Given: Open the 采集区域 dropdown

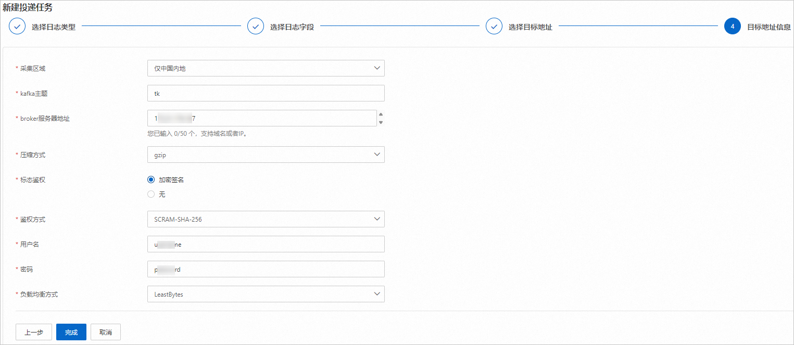Looking at the screenshot, I should point(266,68).
